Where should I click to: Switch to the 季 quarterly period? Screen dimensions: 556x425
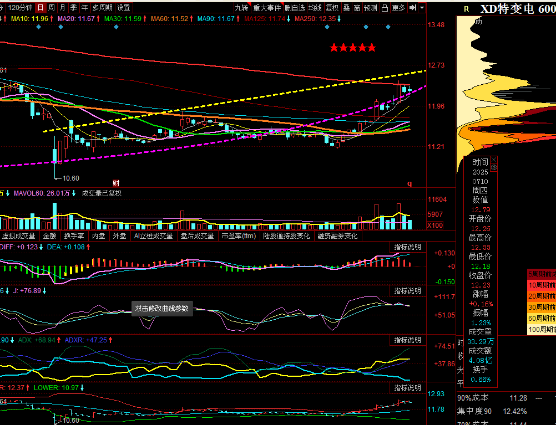(x=73, y=7)
